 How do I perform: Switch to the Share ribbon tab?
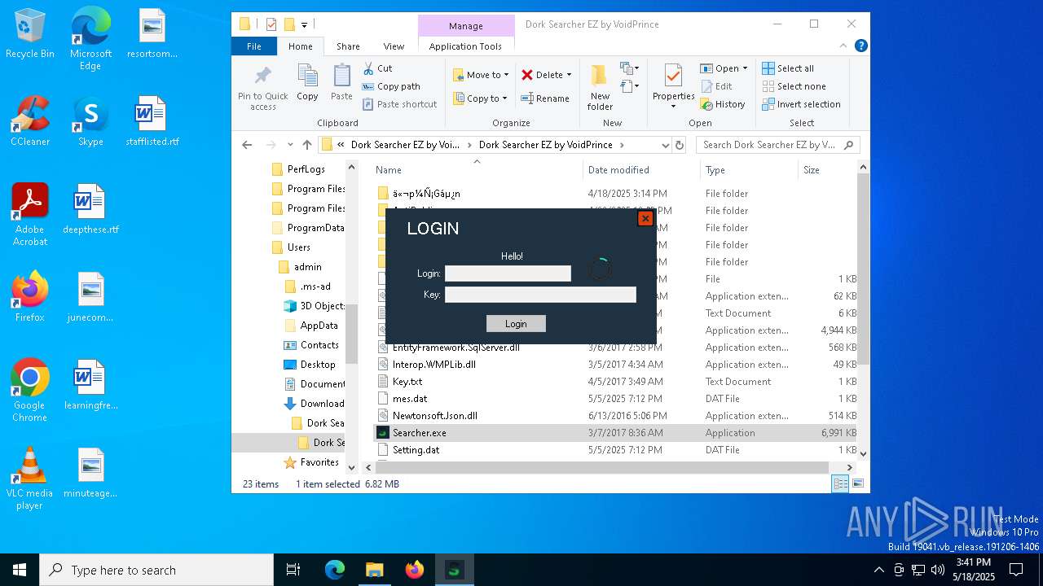click(x=348, y=46)
